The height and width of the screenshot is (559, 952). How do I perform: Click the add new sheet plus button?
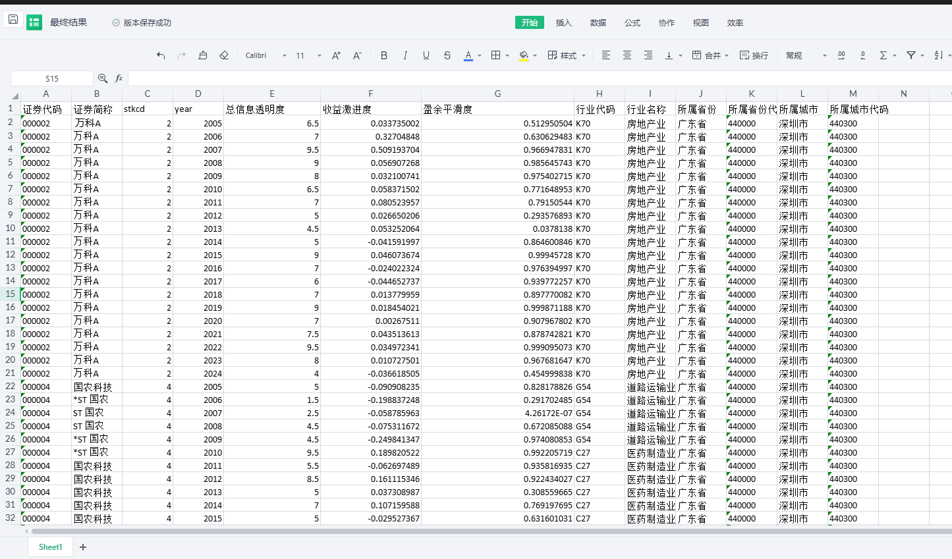(83, 547)
